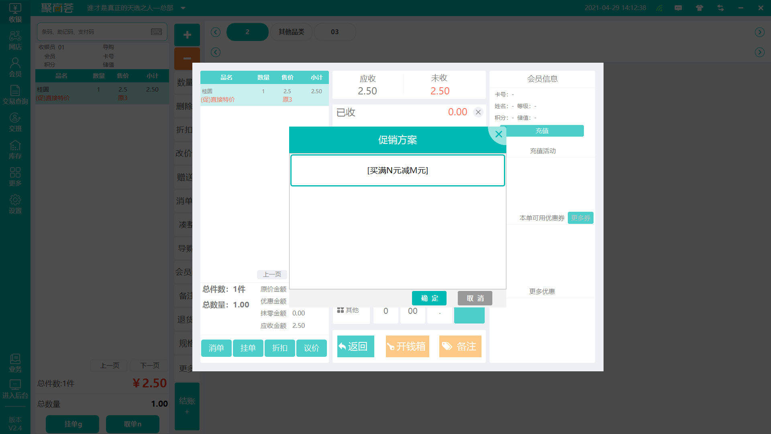Open the store name dropdown arrow
The height and width of the screenshot is (434, 771).
(183, 8)
